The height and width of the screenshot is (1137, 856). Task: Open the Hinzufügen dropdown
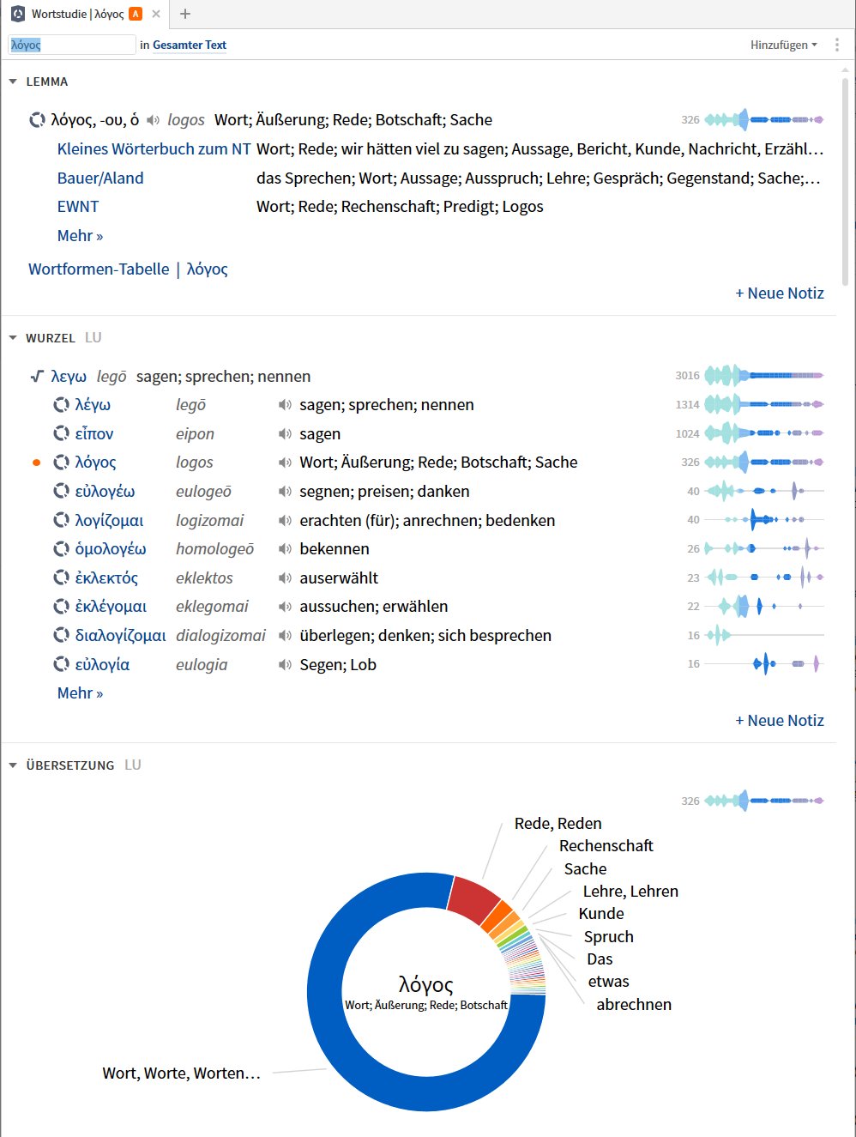click(x=784, y=45)
